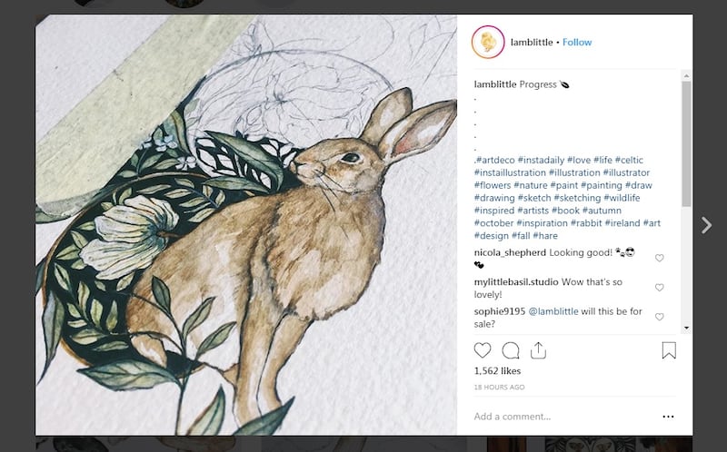This screenshot has height=452, width=727.
Task: Like sophie9195's comment
Action: tap(660, 317)
